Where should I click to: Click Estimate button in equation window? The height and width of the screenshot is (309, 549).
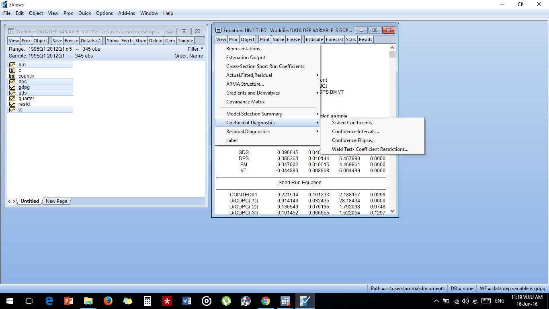[x=314, y=39]
